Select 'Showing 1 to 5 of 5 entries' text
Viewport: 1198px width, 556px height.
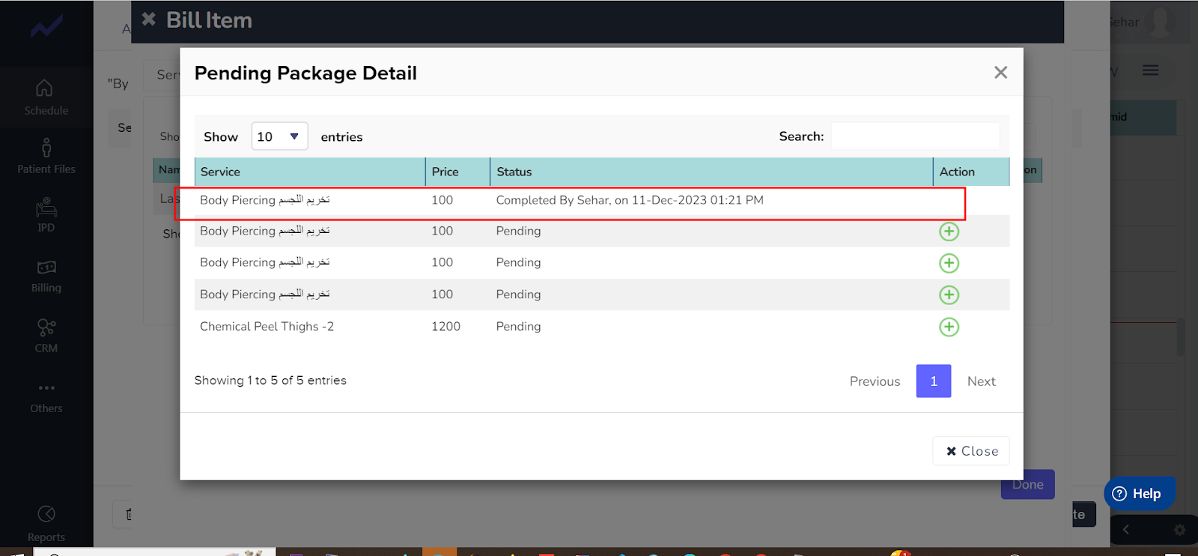pos(270,381)
